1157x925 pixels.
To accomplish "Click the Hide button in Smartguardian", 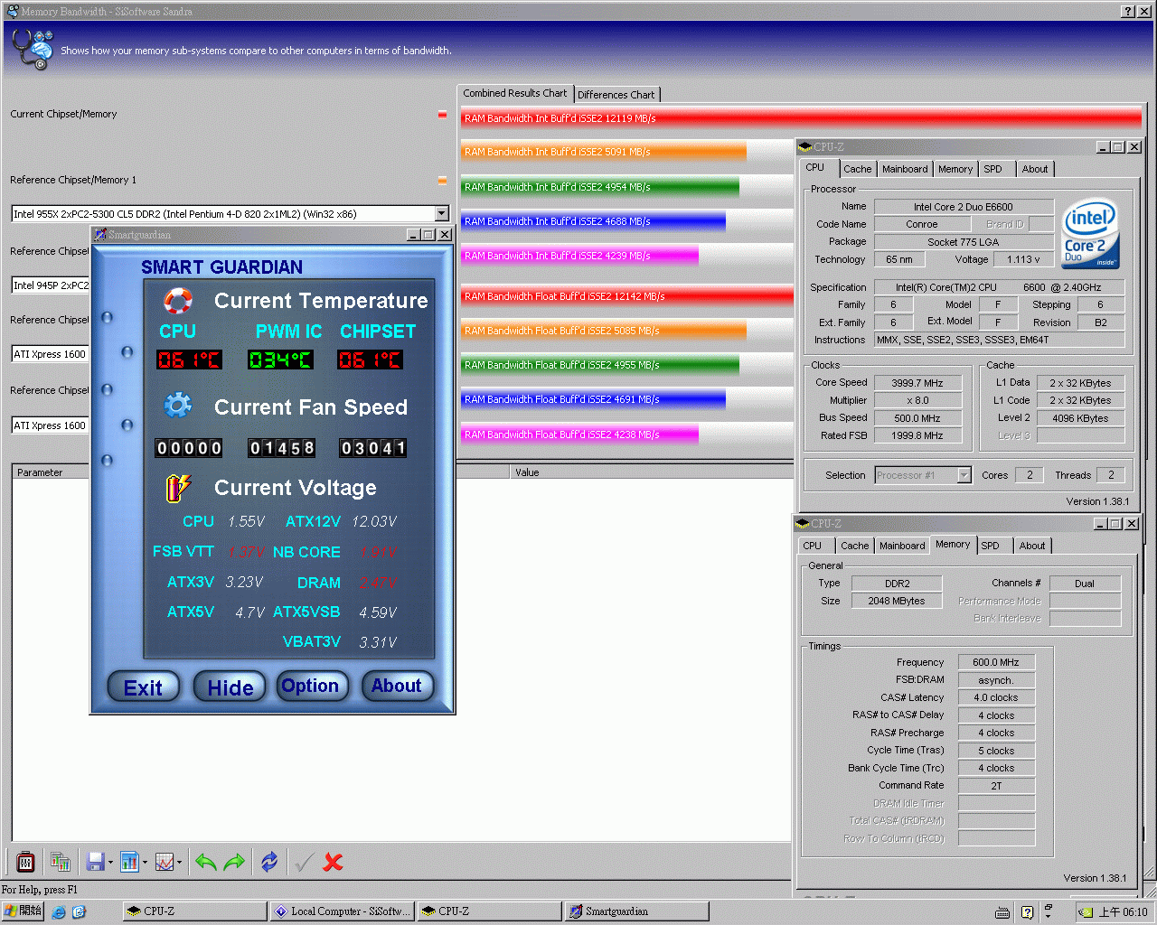I will [x=230, y=687].
